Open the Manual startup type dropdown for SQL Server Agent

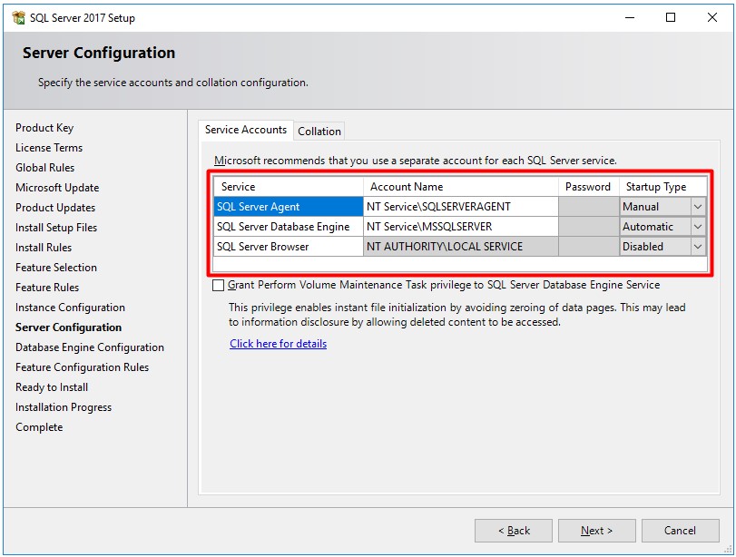698,207
